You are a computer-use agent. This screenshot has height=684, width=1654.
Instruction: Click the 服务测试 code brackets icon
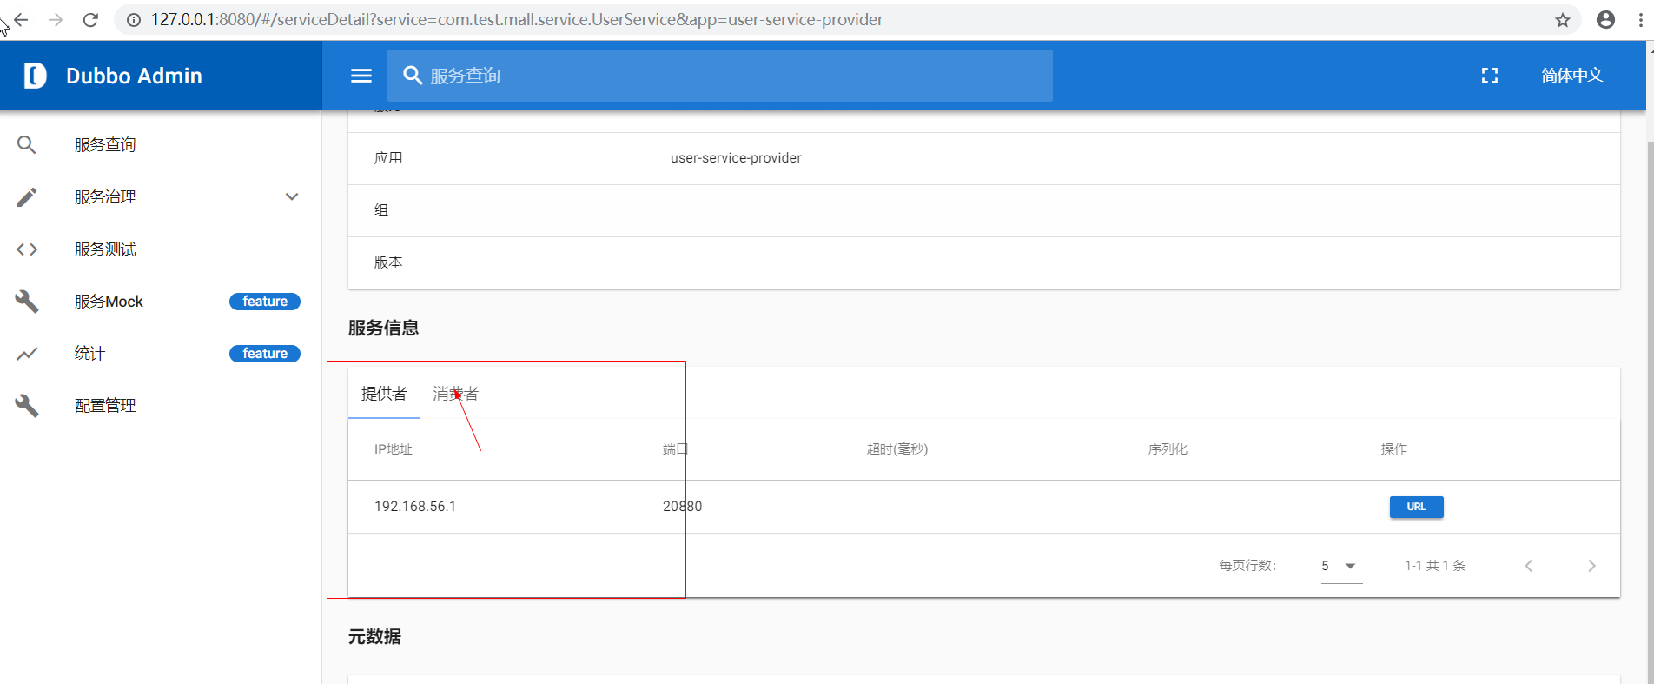27,249
